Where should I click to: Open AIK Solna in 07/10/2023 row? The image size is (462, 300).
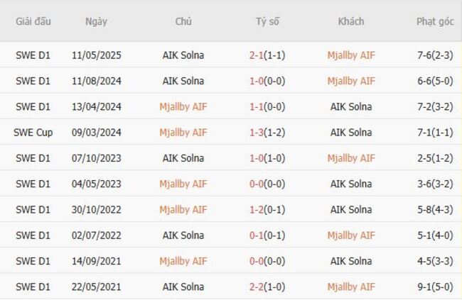pos(183,158)
